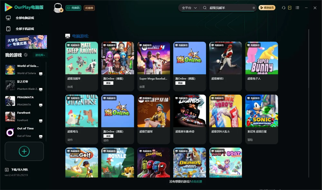
Task: Expand the 全平台 platform dropdown
Action: [x=189, y=8]
